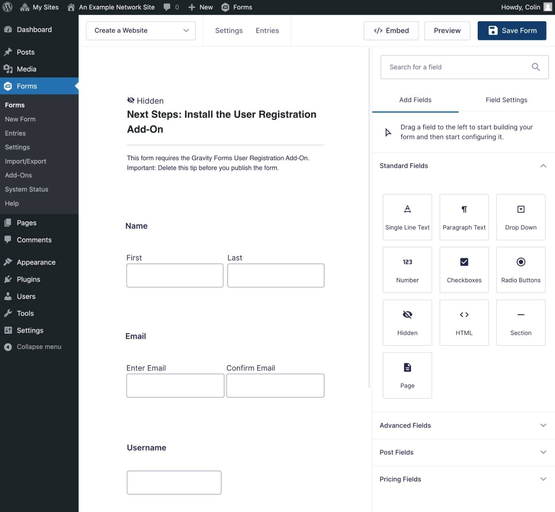Open form Settings in editor toolbar
This screenshot has height=512, width=555.
pyautogui.click(x=229, y=31)
